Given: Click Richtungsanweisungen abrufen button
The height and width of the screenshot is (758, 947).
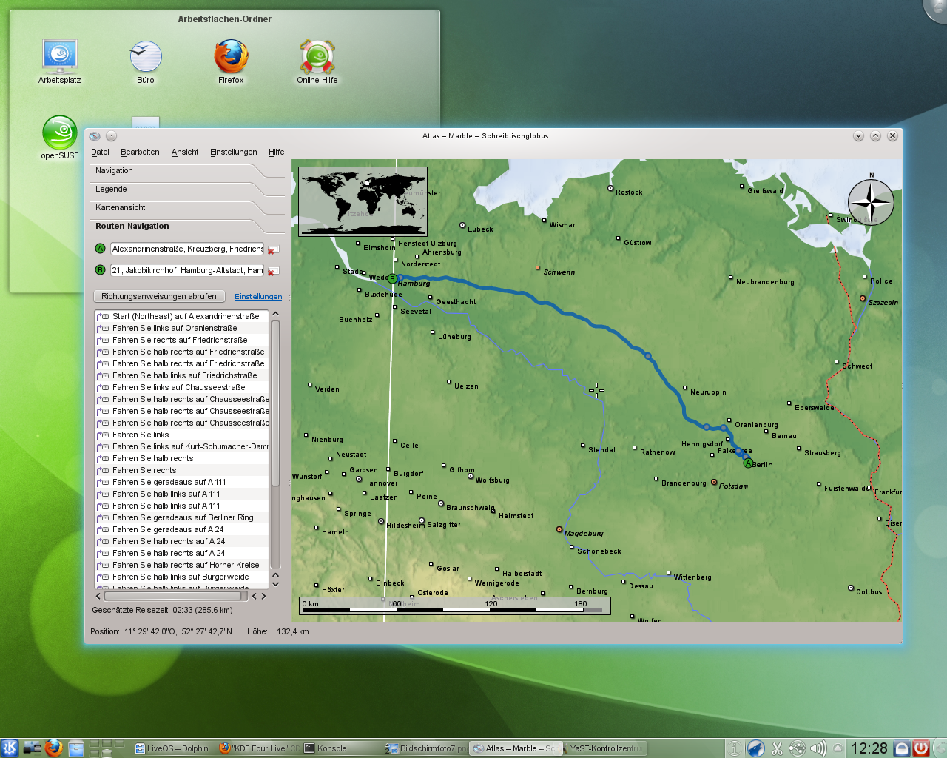Looking at the screenshot, I should 159,296.
